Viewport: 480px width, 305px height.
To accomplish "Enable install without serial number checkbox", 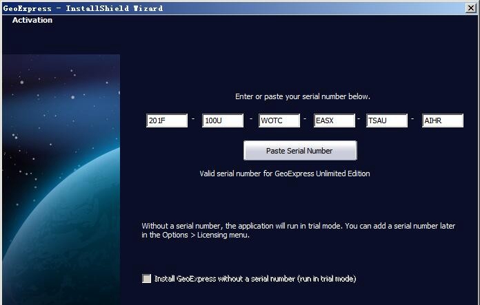I will click(147, 278).
